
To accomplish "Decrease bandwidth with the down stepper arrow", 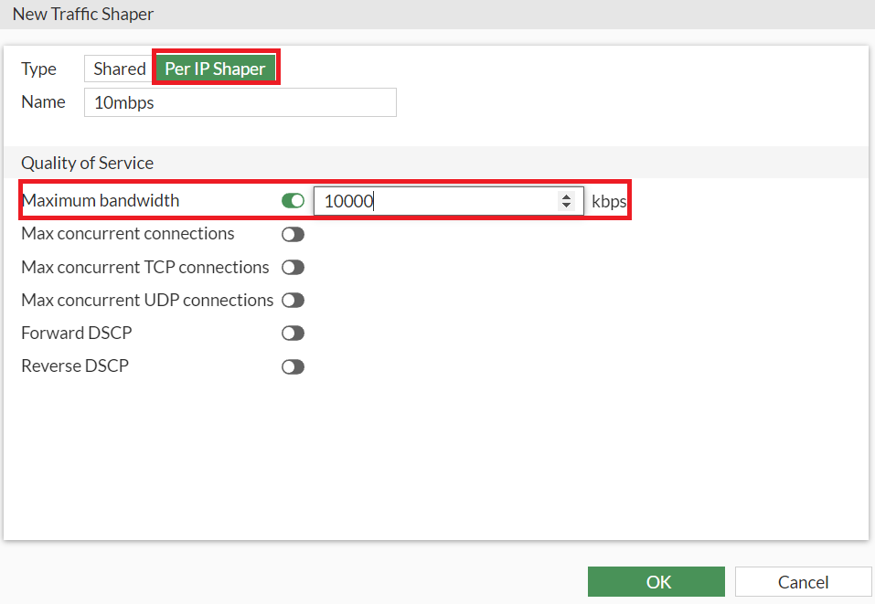I will (566, 206).
